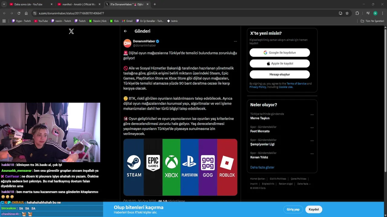Open the post's three-dot more menu
Image resolution: width=387 pixels, height=217 pixels.
[235, 41]
